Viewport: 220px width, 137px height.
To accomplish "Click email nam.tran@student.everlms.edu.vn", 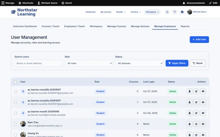I will tap(45, 126).
